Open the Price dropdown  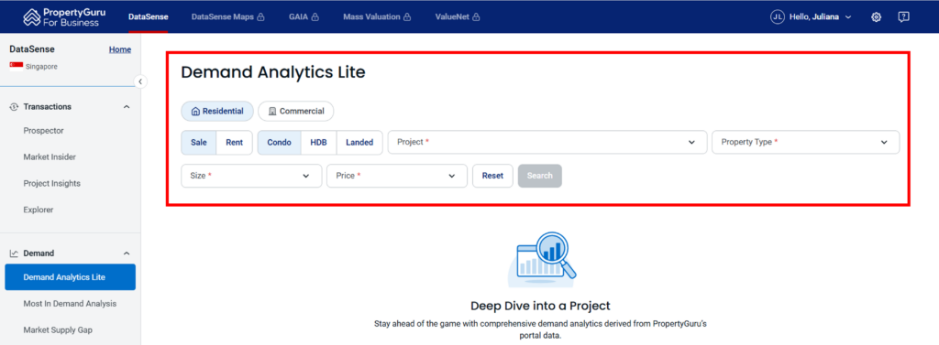[x=397, y=176]
